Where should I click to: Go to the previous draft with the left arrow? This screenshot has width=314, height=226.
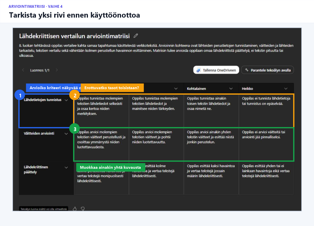(23, 70)
